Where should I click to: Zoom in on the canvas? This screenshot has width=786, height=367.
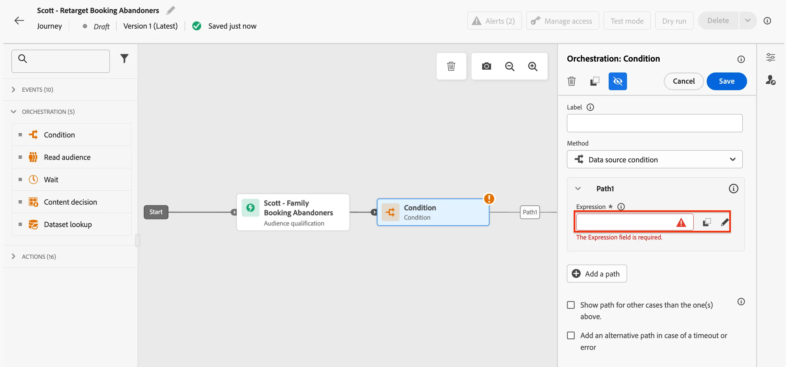(x=533, y=66)
